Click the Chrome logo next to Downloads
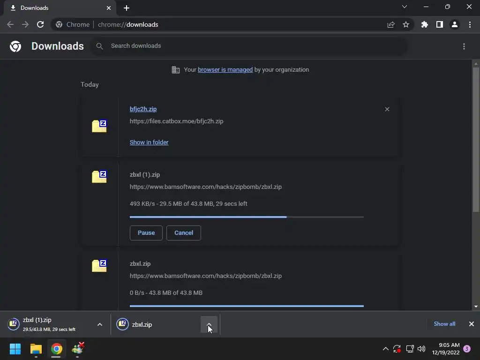Screen dimensions: 480x360 pos(15,46)
